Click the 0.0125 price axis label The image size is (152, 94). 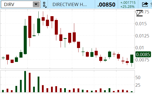coord(142,36)
